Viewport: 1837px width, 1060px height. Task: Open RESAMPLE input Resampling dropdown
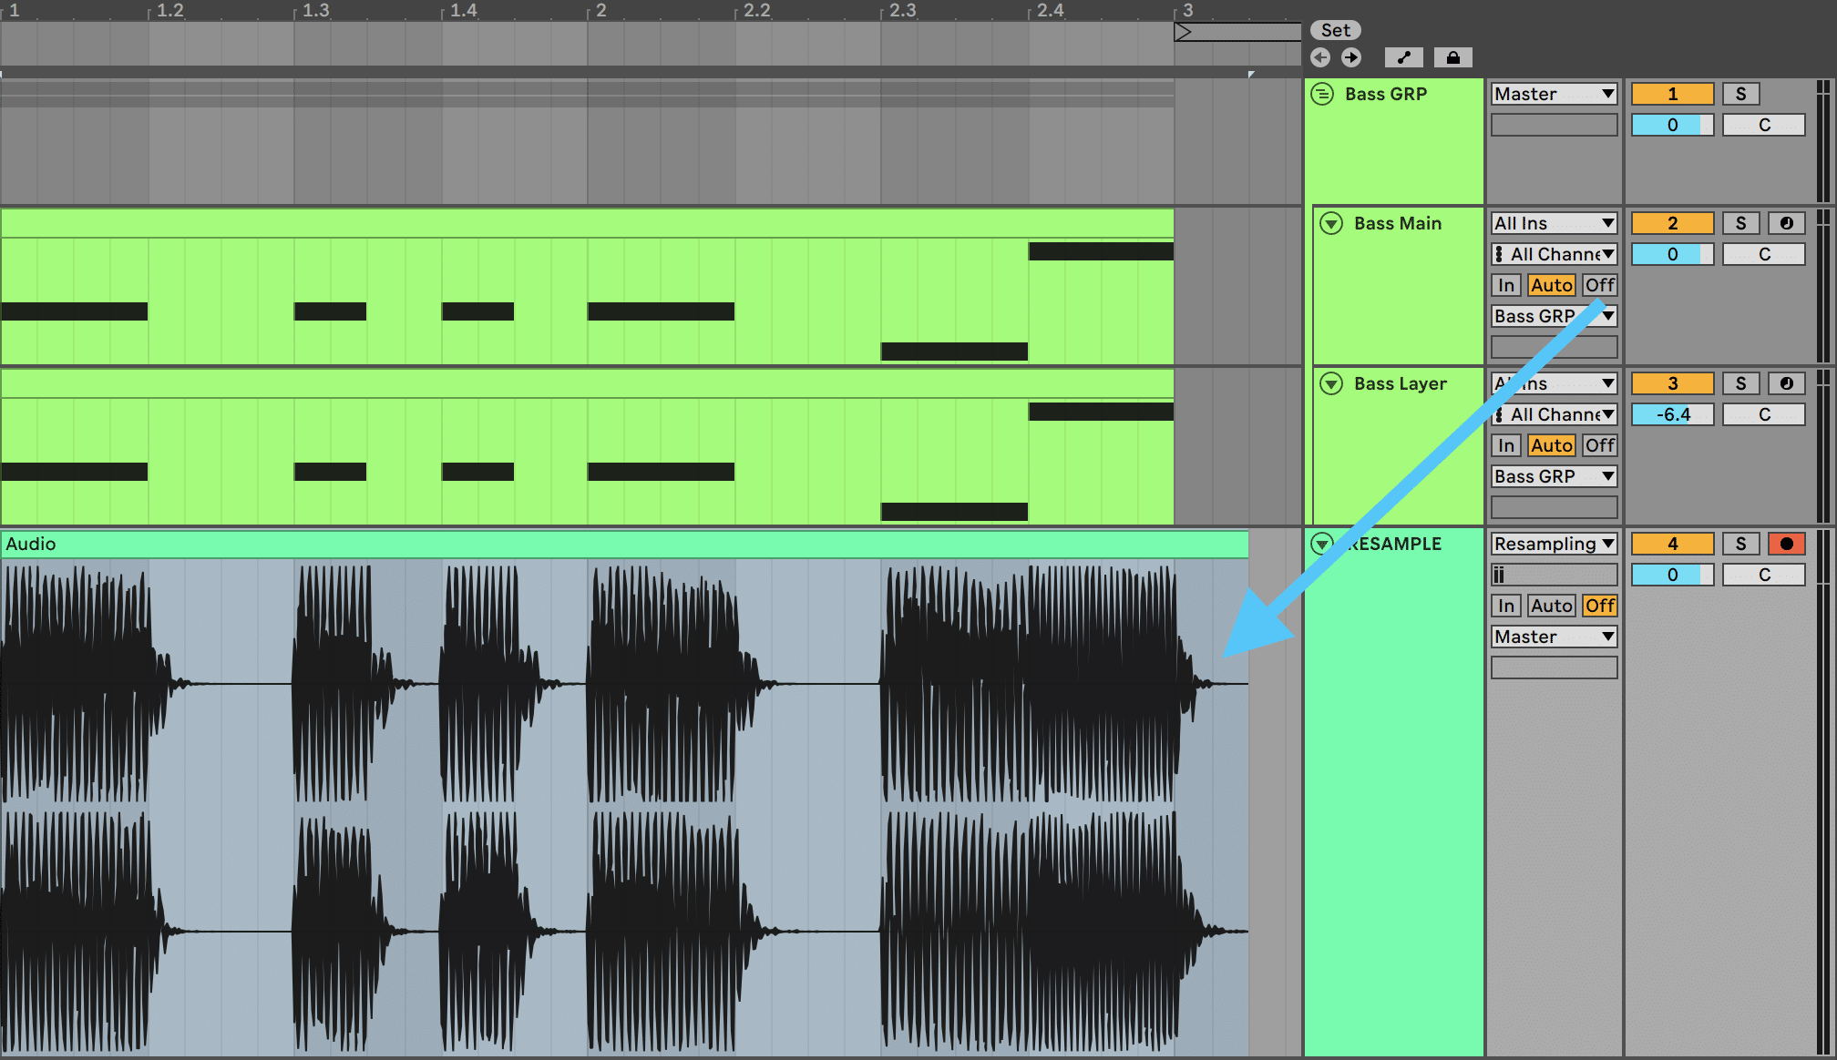1555,544
